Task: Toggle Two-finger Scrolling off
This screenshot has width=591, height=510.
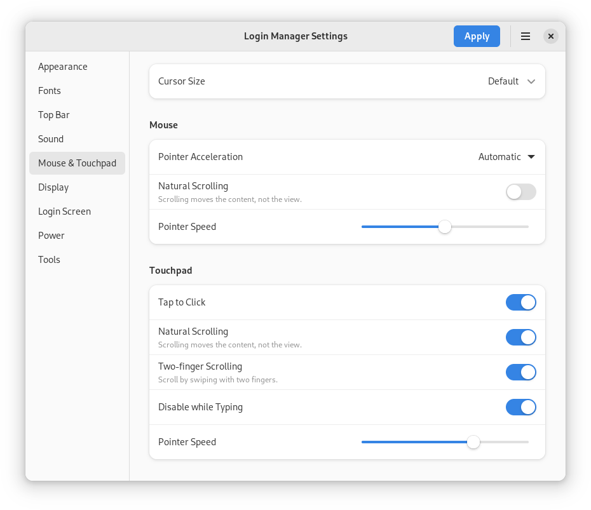Action: point(520,372)
